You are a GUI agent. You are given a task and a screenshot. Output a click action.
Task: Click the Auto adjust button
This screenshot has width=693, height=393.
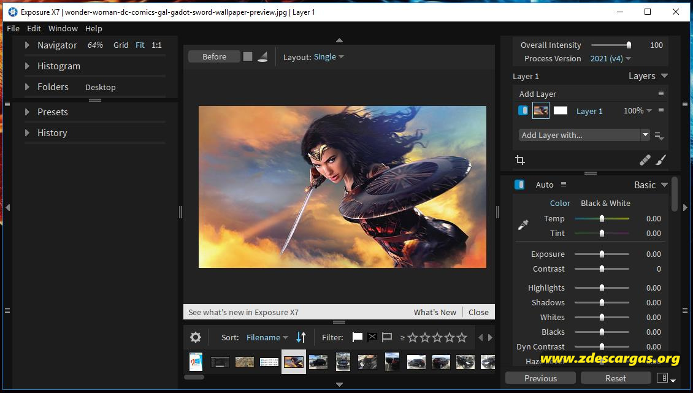point(545,185)
